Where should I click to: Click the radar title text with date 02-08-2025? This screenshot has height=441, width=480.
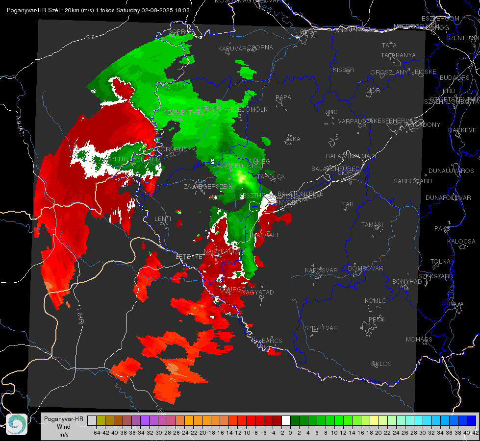[98, 10]
